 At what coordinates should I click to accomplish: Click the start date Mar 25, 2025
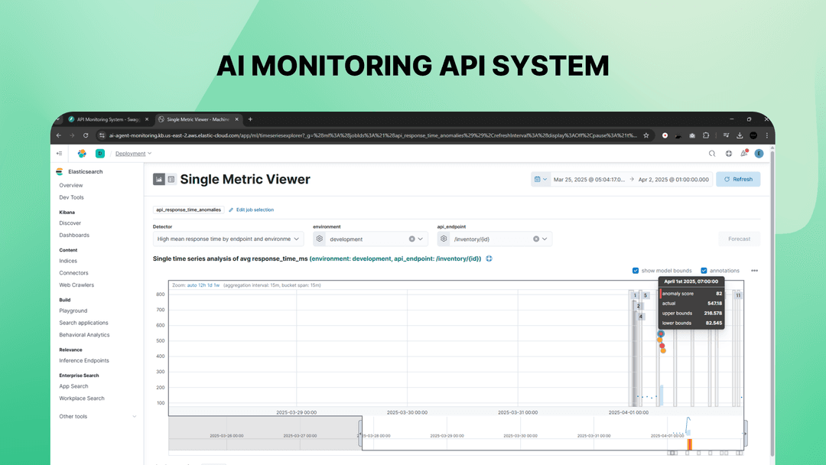(x=589, y=179)
